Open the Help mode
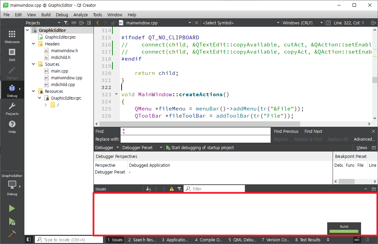The height and width of the screenshot is (244, 378). 12,127
